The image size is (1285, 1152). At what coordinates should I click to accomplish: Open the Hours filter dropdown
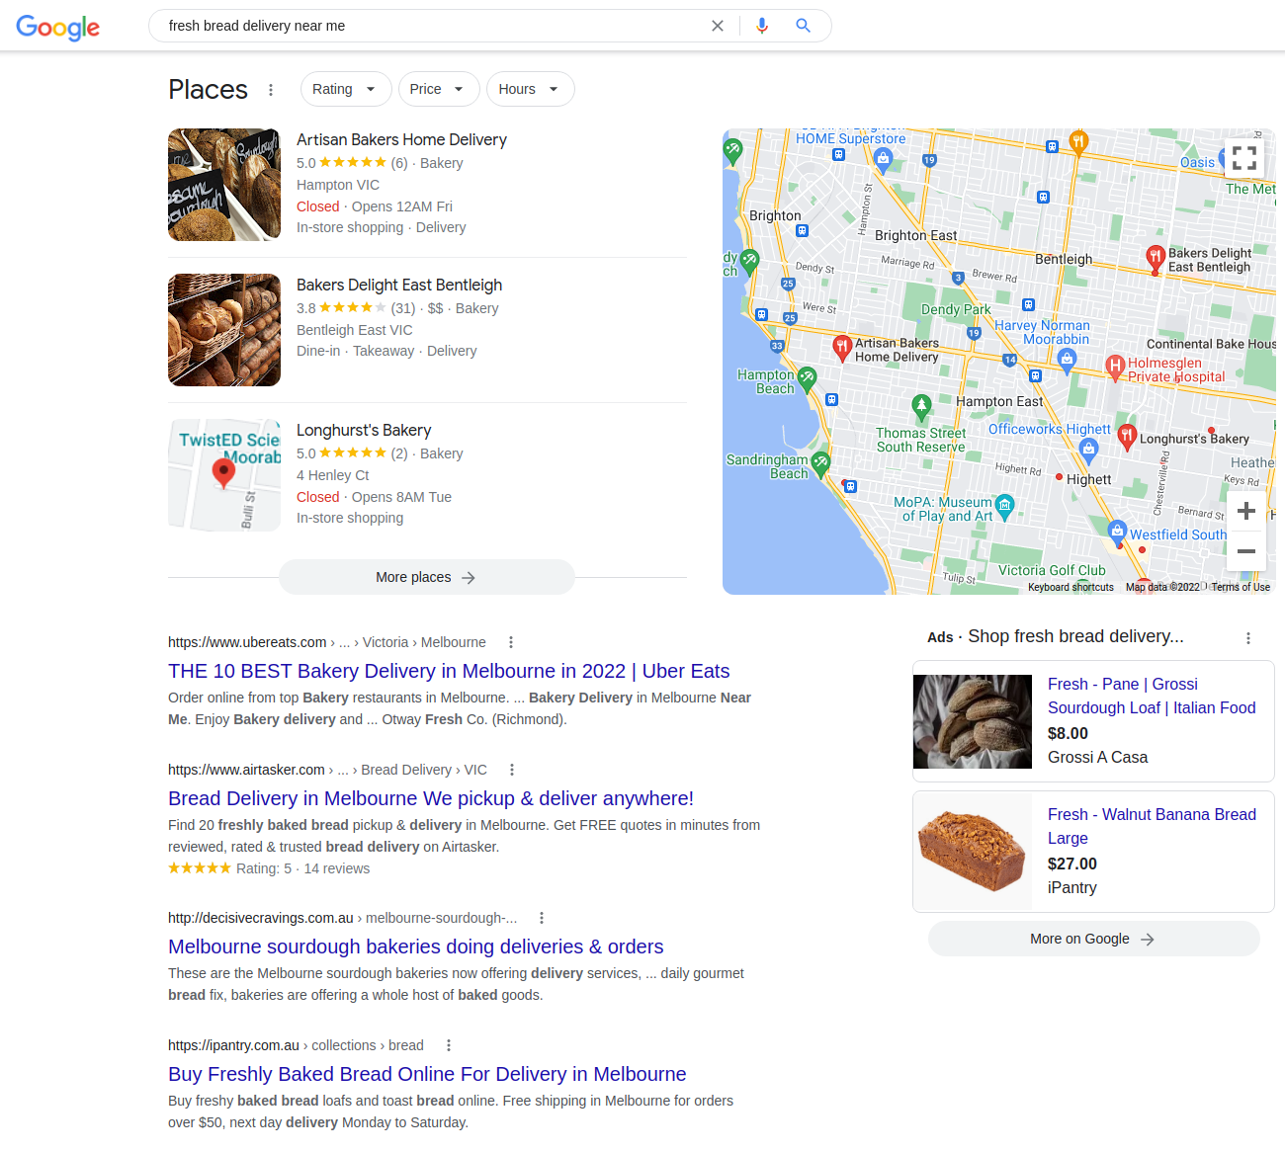click(x=530, y=89)
